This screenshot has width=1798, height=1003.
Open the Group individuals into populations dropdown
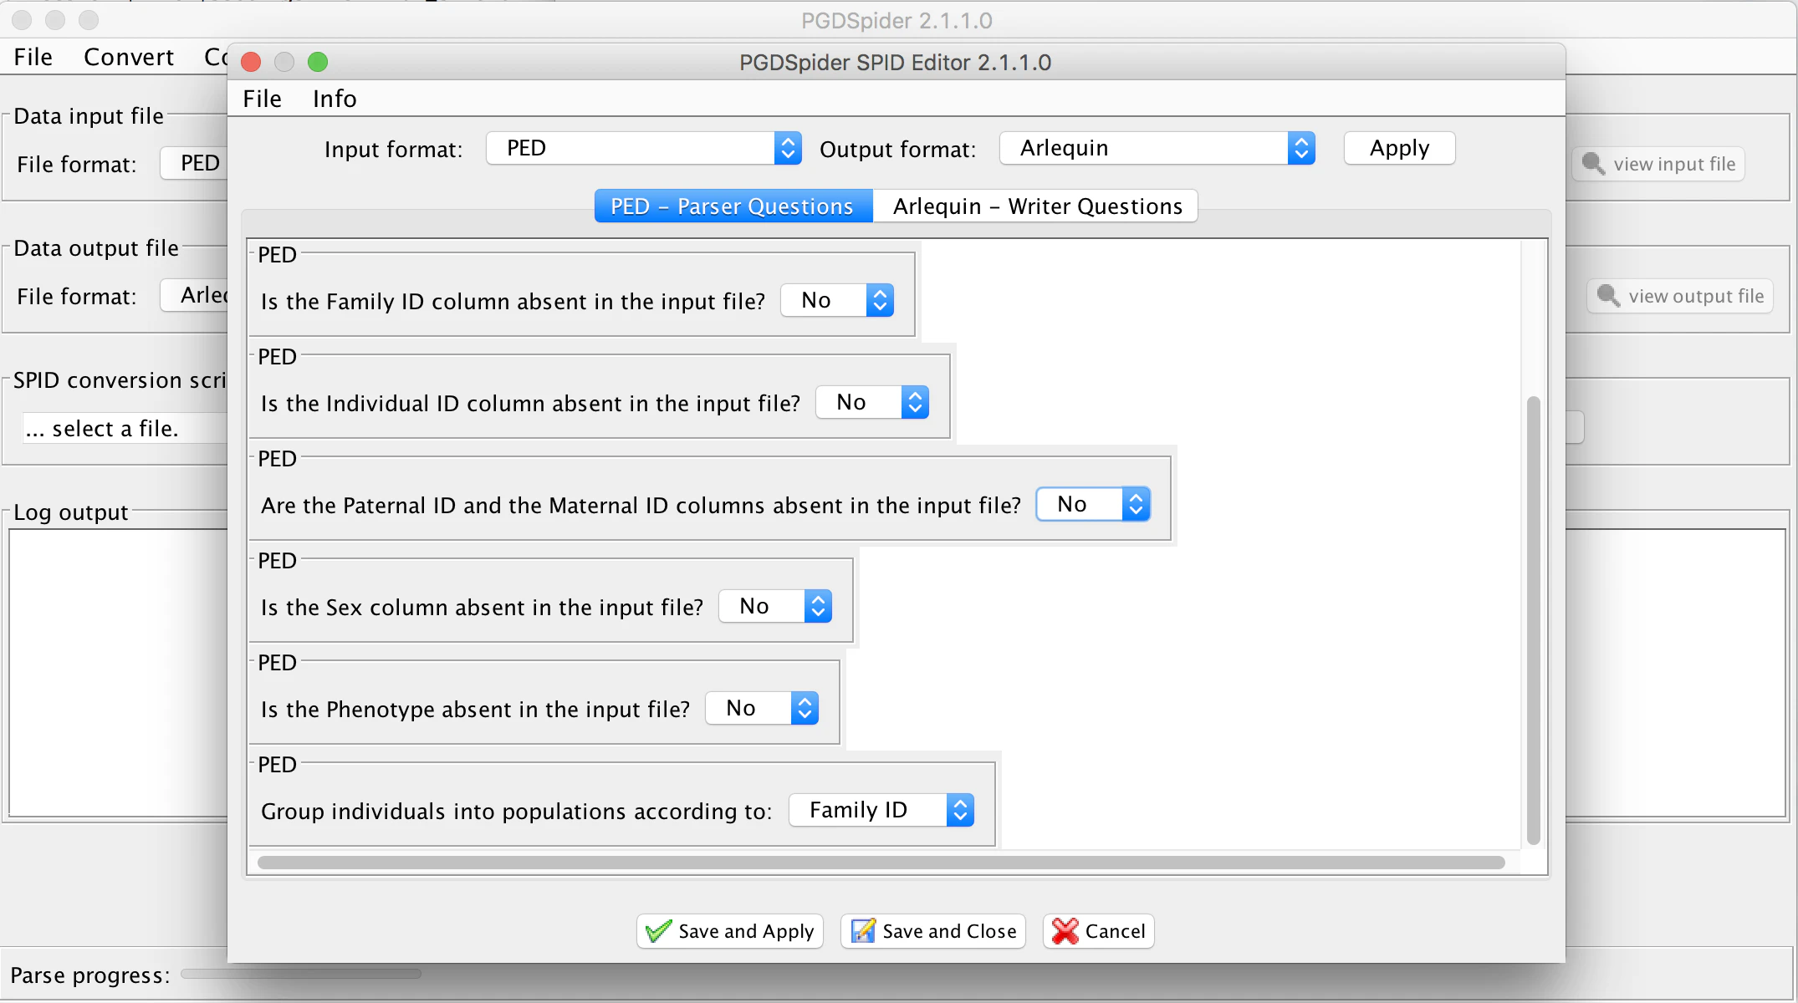[x=881, y=810]
